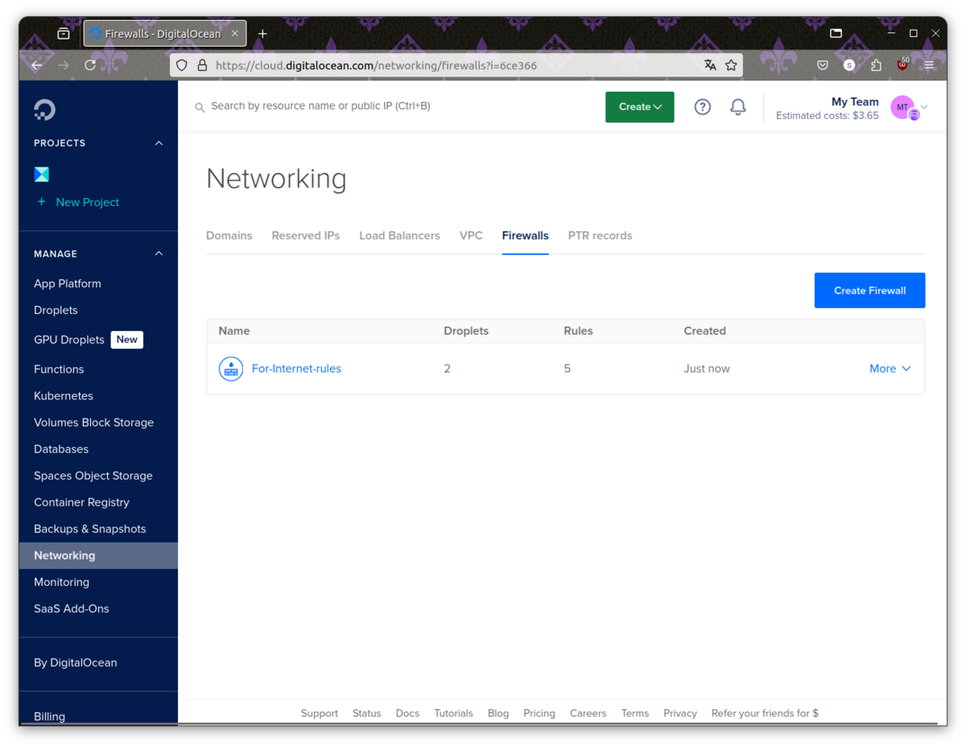966x747 pixels.
Task: Open the Create dropdown button
Action: [x=640, y=107]
